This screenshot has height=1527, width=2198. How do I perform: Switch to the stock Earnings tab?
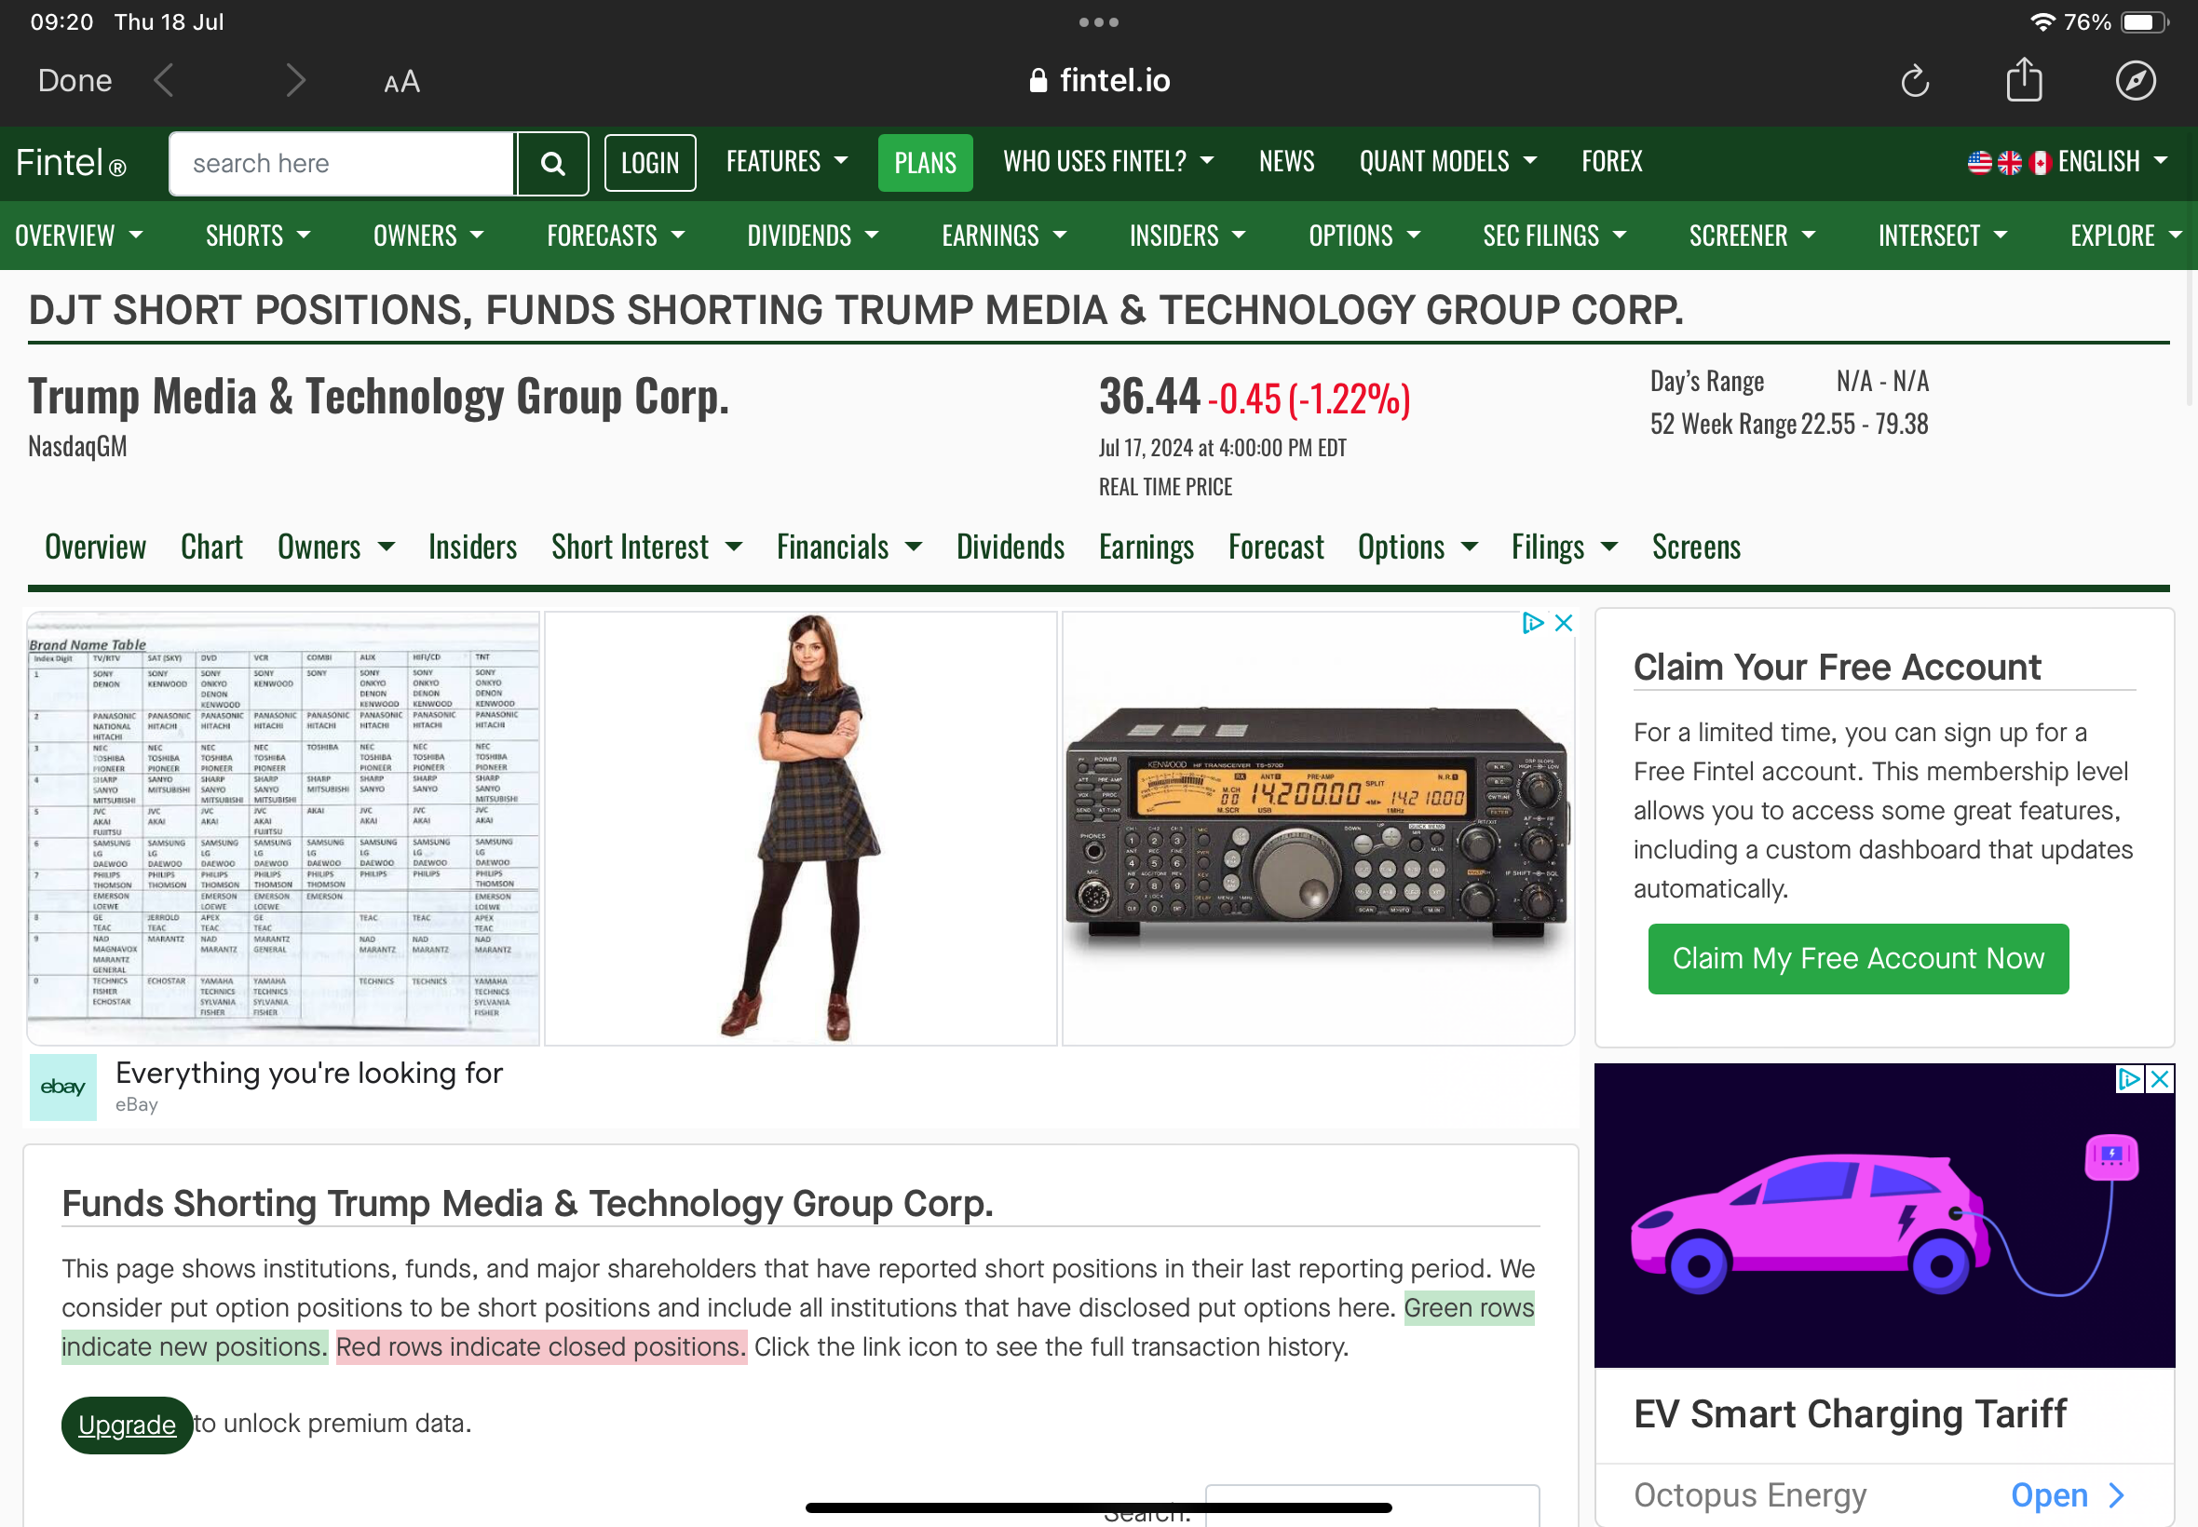click(1146, 547)
